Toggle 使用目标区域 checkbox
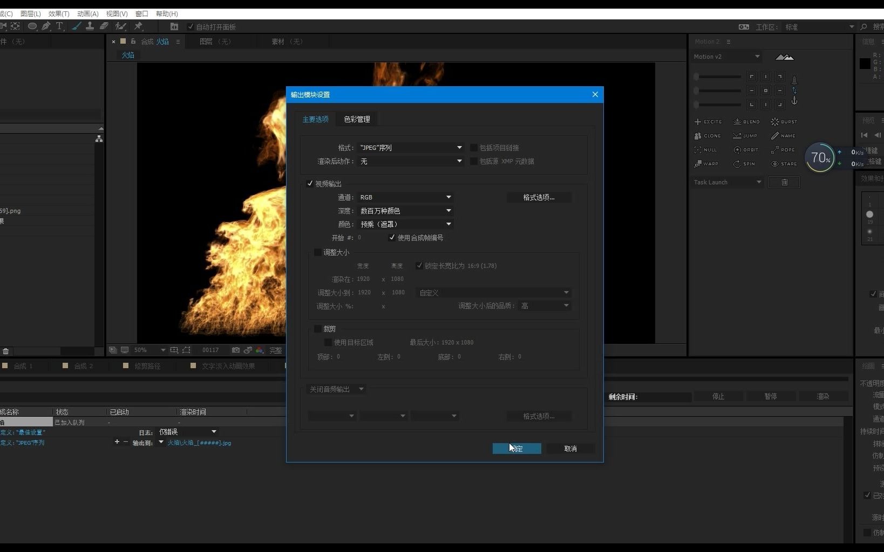This screenshot has height=552, width=884. pos(328,342)
